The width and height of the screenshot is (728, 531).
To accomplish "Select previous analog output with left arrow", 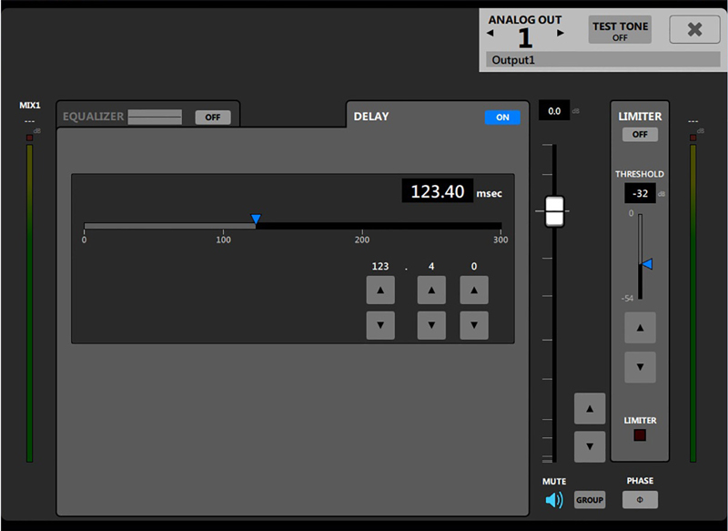I will 490,34.
